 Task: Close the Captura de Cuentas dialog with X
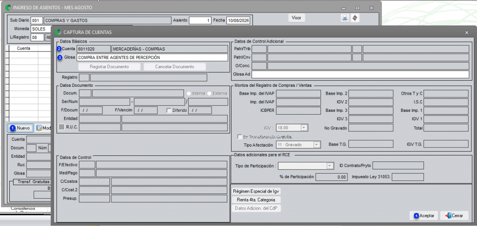click(467, 32)
